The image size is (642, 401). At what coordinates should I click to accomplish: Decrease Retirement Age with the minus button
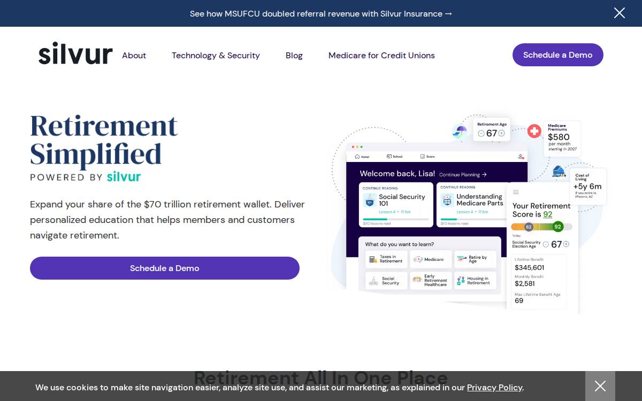pos(481,133)
